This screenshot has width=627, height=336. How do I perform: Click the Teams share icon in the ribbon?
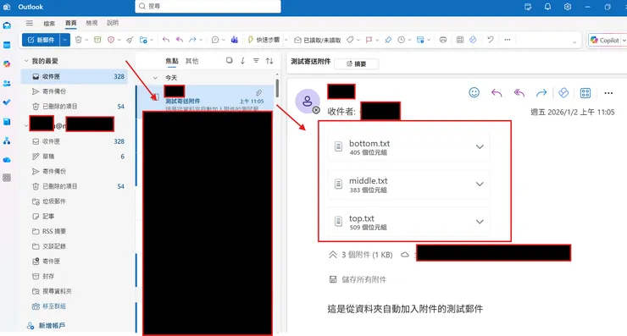pos(235,40)
